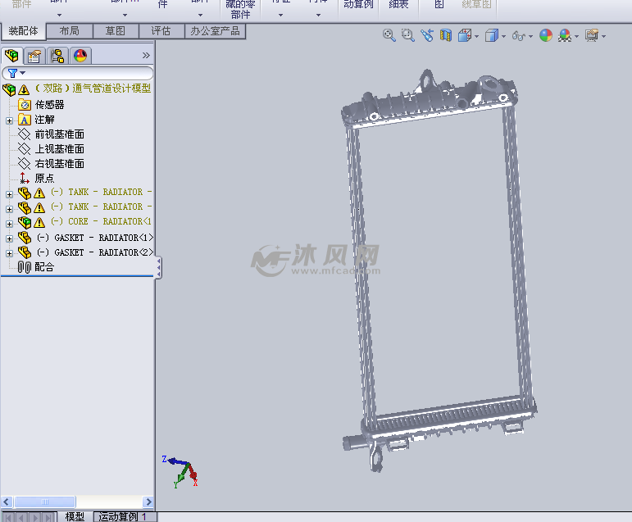The image size is (632, 522).
Task: Open the 布局 command tab
Action: [70, 31]
